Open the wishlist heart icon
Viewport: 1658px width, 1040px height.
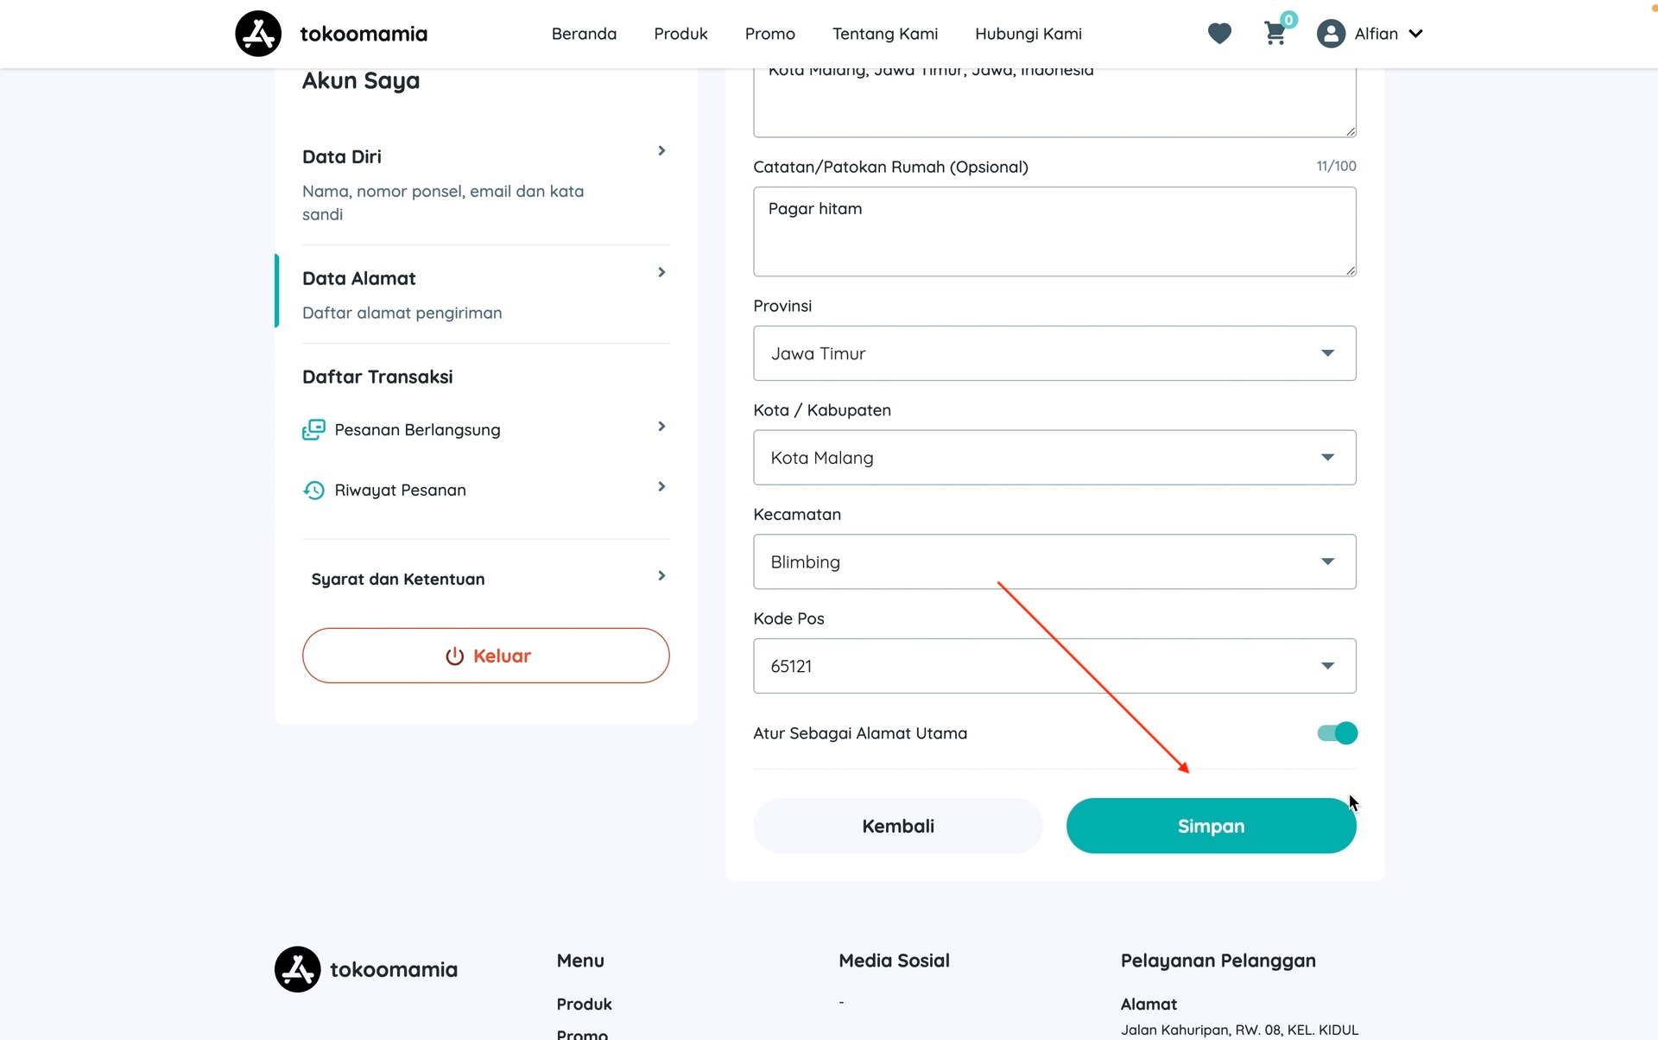click(x=1219, y=34)
